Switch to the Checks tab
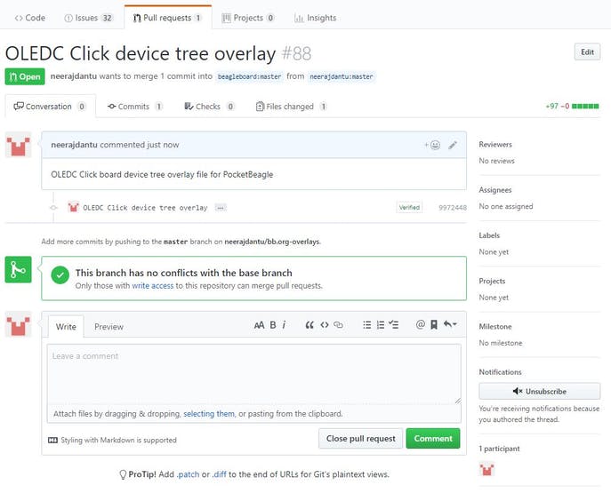Image resolution: width=611 pixels, height=493 pixels. tap(209, 107)
